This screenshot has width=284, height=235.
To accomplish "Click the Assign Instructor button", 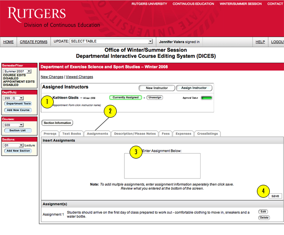I will point(194,88).
